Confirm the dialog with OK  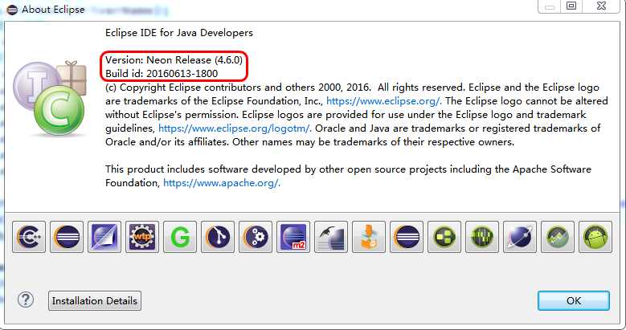click(x=573, y=300)
